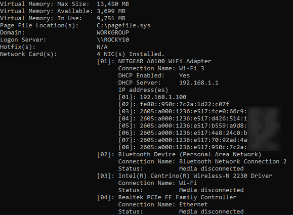Click the C:\pagefile.sys path text
This screenshot has height=215, width=293.
[x=123, y=25]
